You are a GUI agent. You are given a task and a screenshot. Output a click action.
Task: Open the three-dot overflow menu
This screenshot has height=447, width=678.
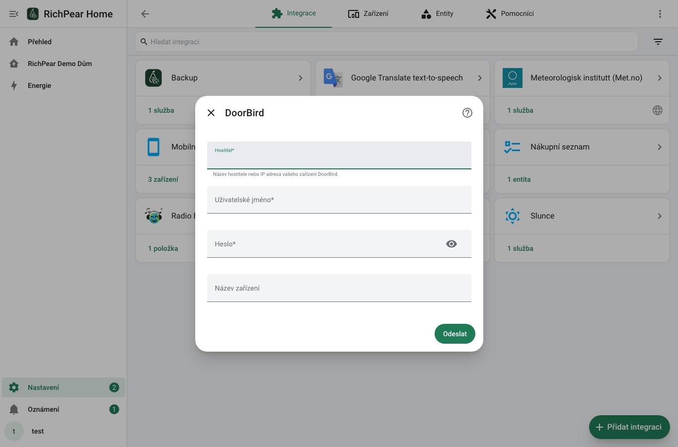click(x=660, y=14)
